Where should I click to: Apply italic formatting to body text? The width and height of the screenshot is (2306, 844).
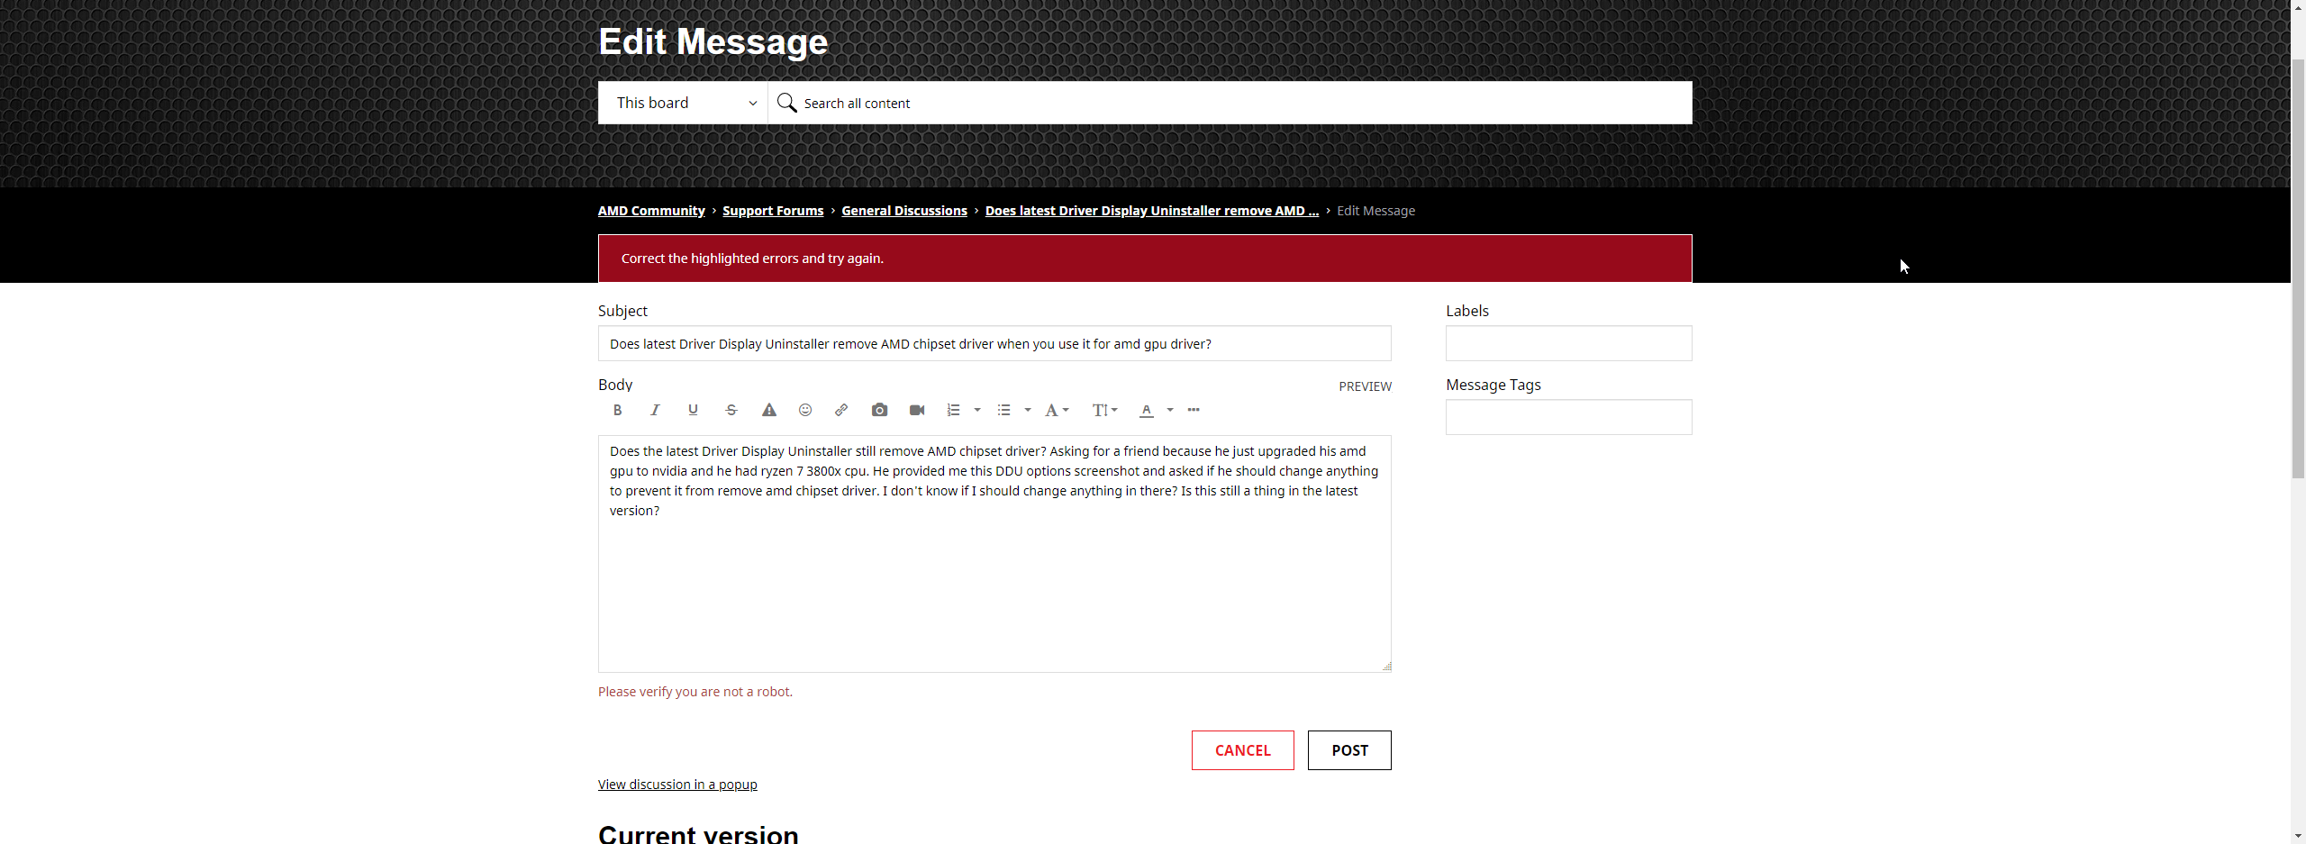(655, 410)
